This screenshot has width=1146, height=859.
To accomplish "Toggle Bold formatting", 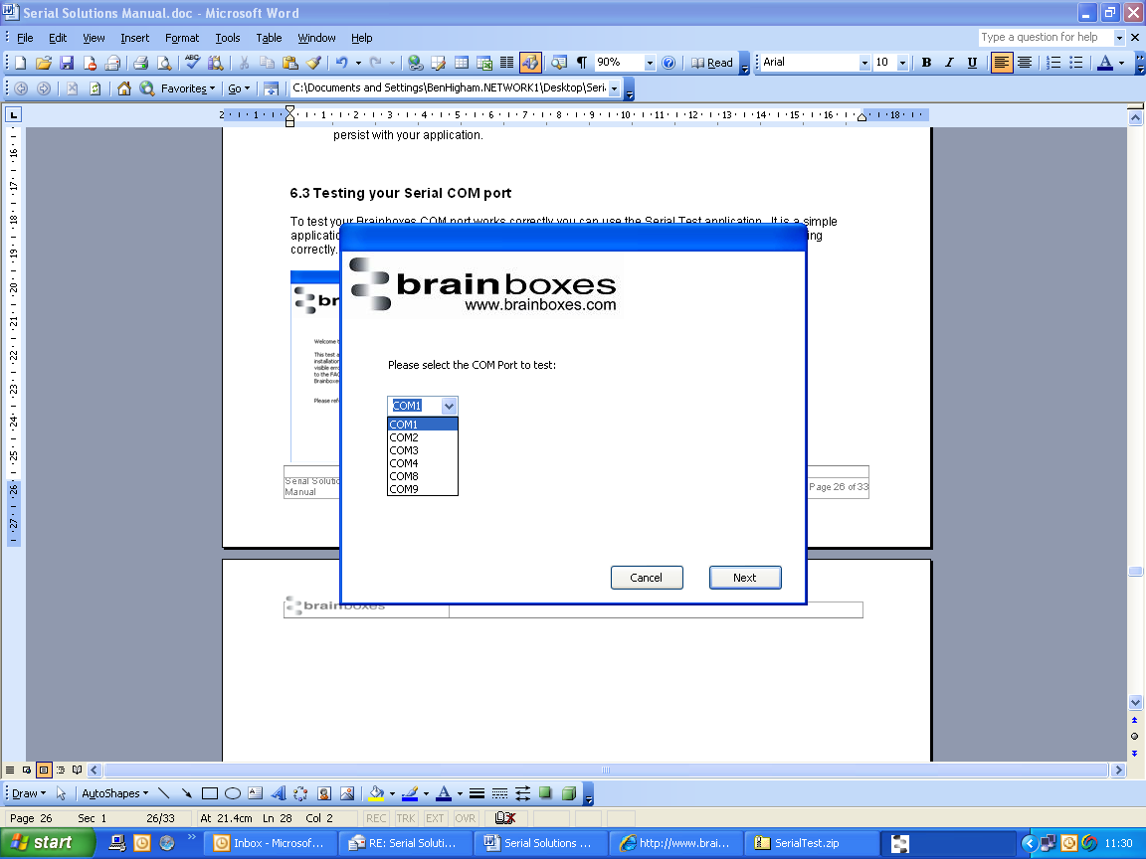I will tap(926, 63).
